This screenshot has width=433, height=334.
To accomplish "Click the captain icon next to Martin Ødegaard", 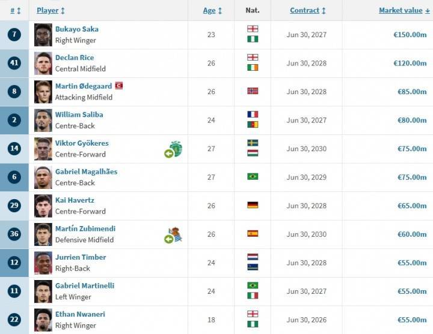I will pyautogui.click(x=118, y=86).
